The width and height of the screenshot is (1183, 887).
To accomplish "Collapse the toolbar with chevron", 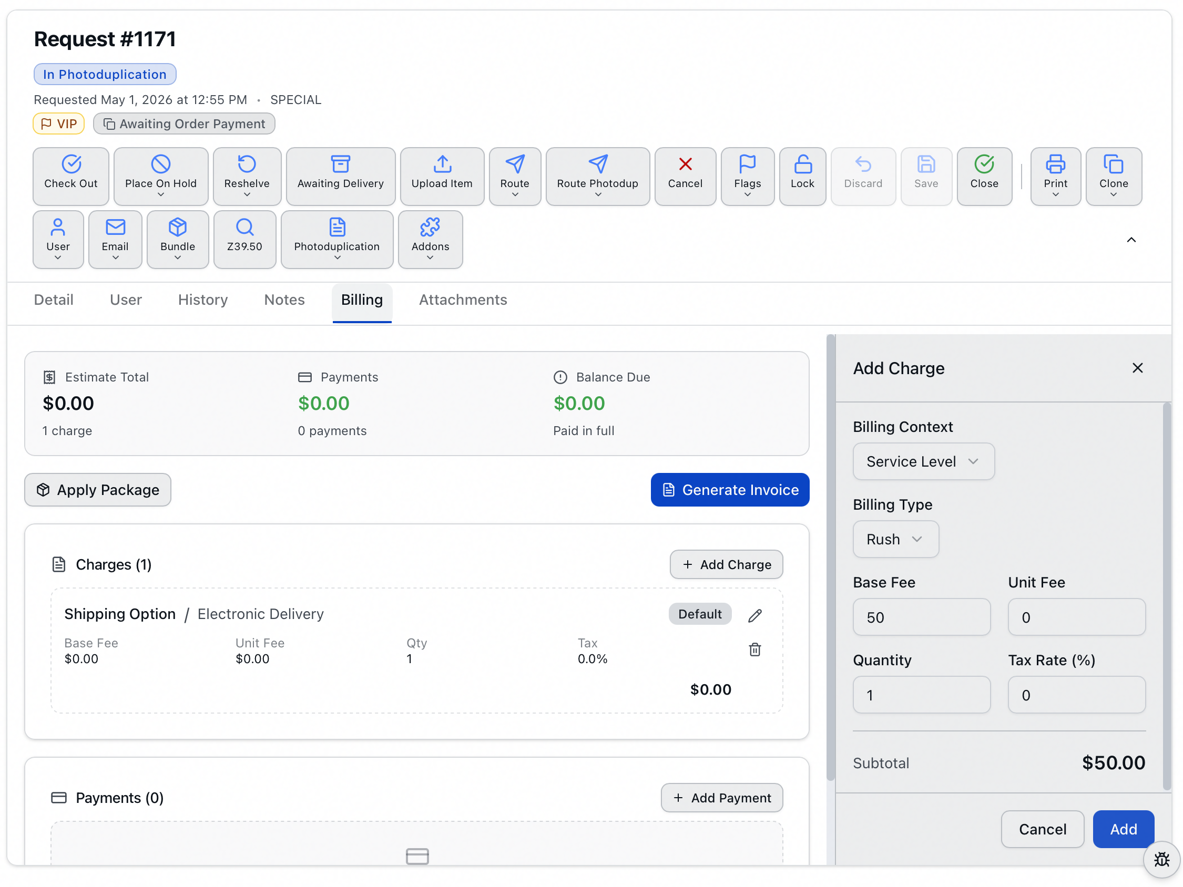I will pos(1130,240).
